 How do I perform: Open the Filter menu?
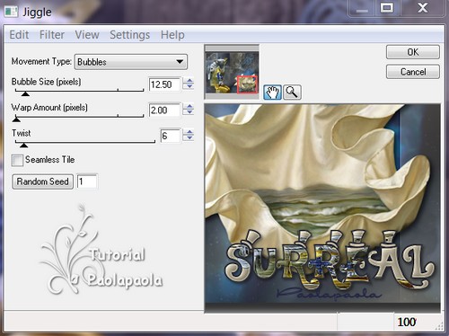click(x=52, y=35)
